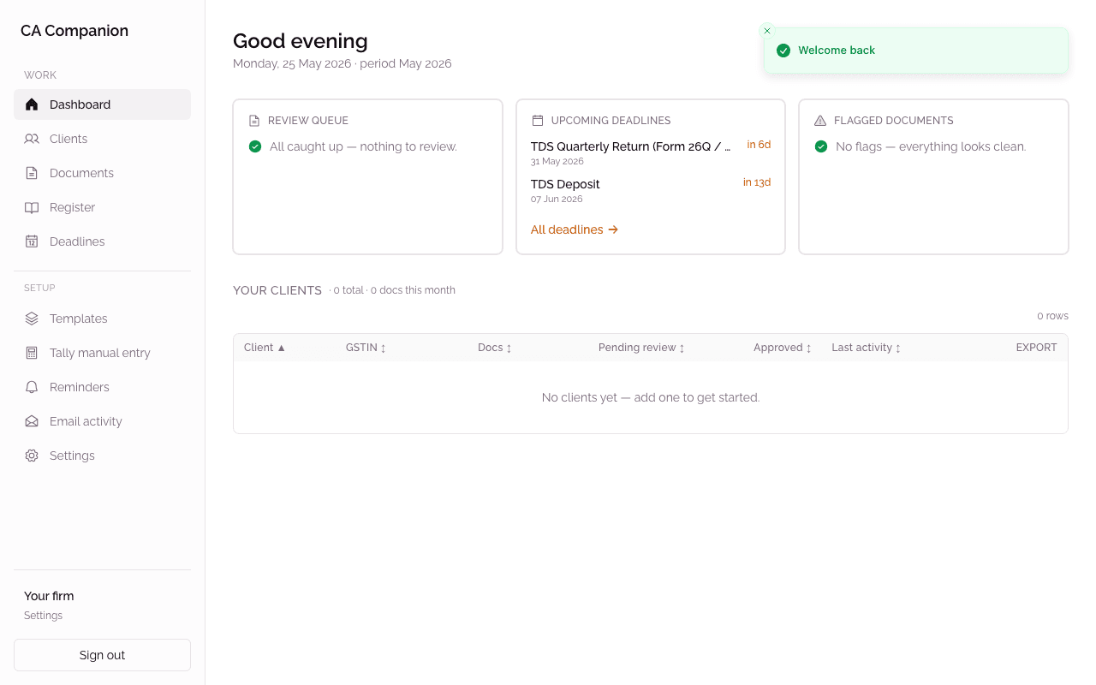Image resolution: width=1096 pixels, height=685 pixels.
Task: Click the '31 May 2026' date
Action: [x=557, y=161]
